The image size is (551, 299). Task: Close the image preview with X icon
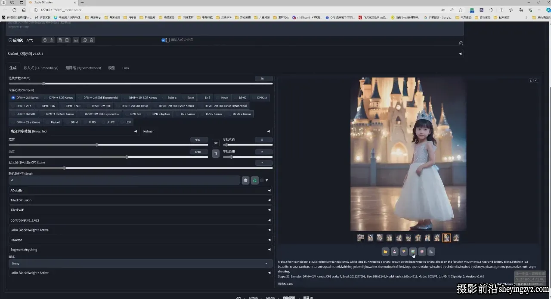(536, 80)
